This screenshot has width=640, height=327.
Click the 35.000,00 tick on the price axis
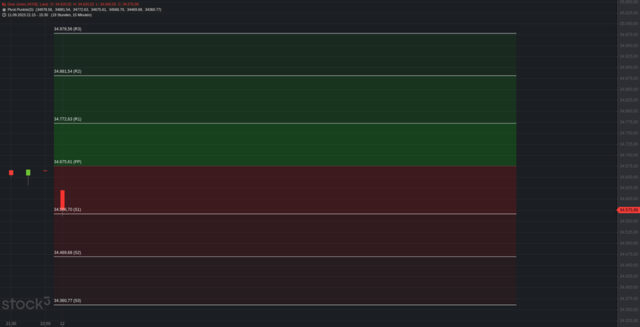click(629, 24)
